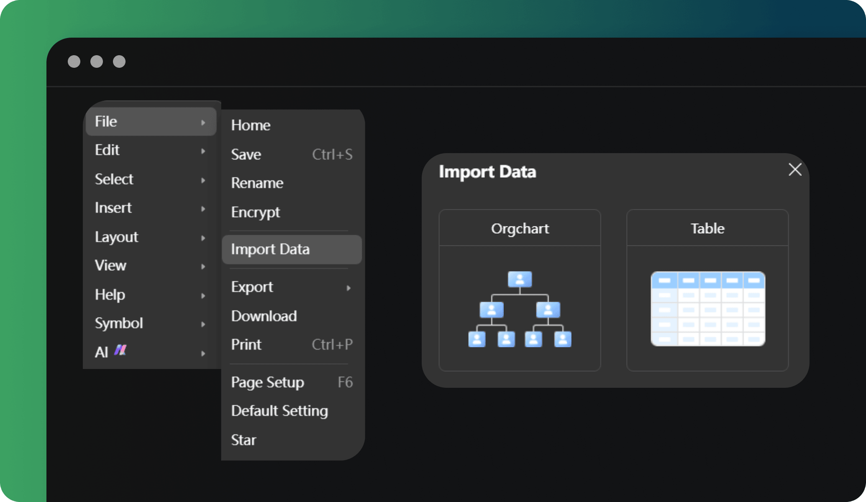
Task: Open the Layout menu
Action: click(x=117, y=237)
